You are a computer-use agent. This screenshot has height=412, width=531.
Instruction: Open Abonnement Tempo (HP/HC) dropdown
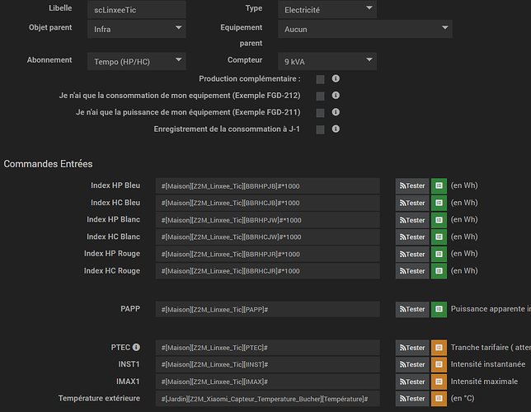[137, 61]
